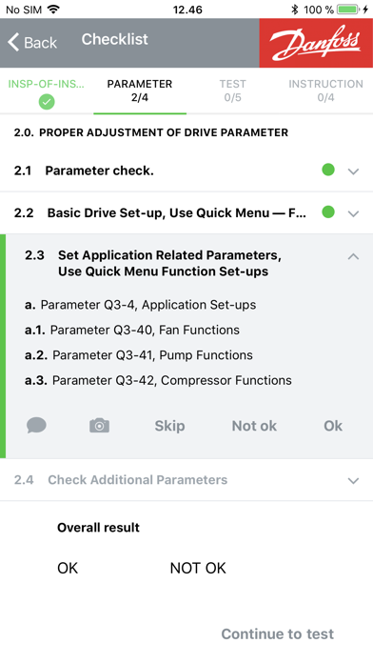This screenshot has width=373, height=663.
Task: Click the green status dot for item 2.2
Action: (328, 212)
